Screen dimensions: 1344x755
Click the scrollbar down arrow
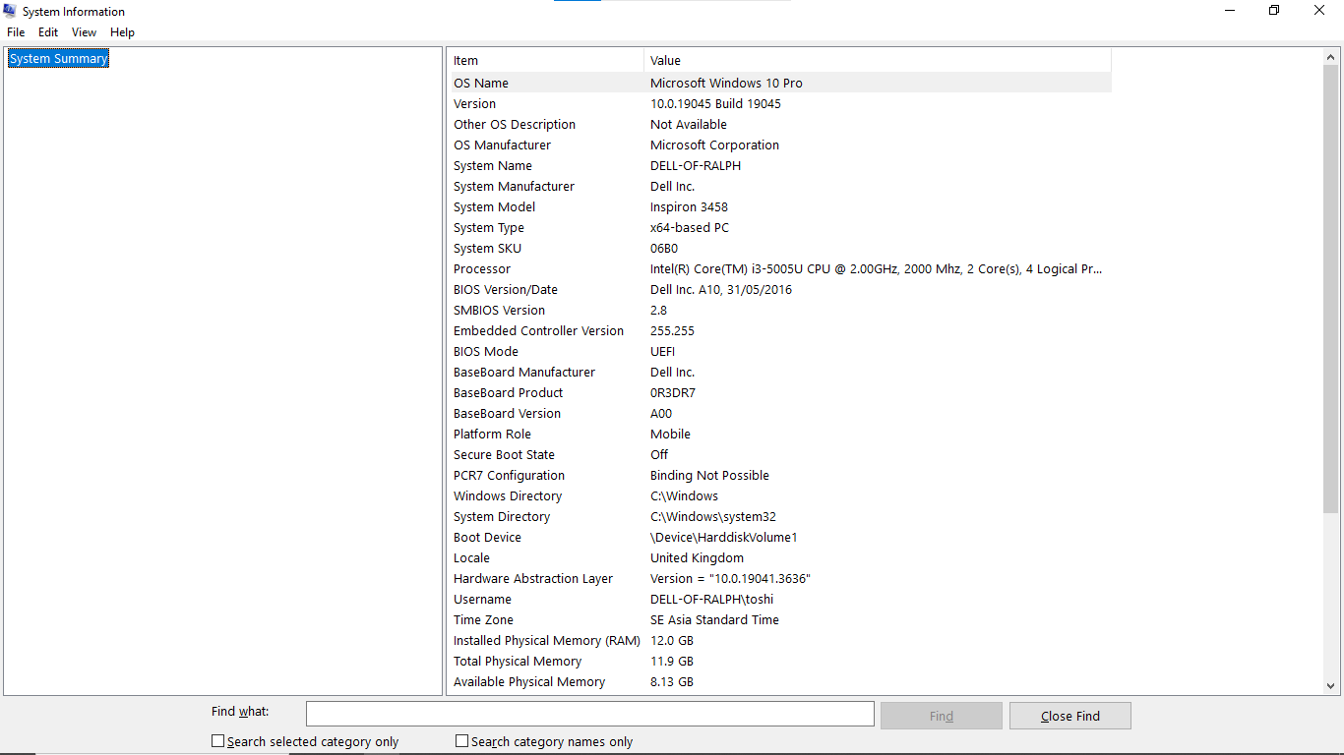coord(1331,686)
